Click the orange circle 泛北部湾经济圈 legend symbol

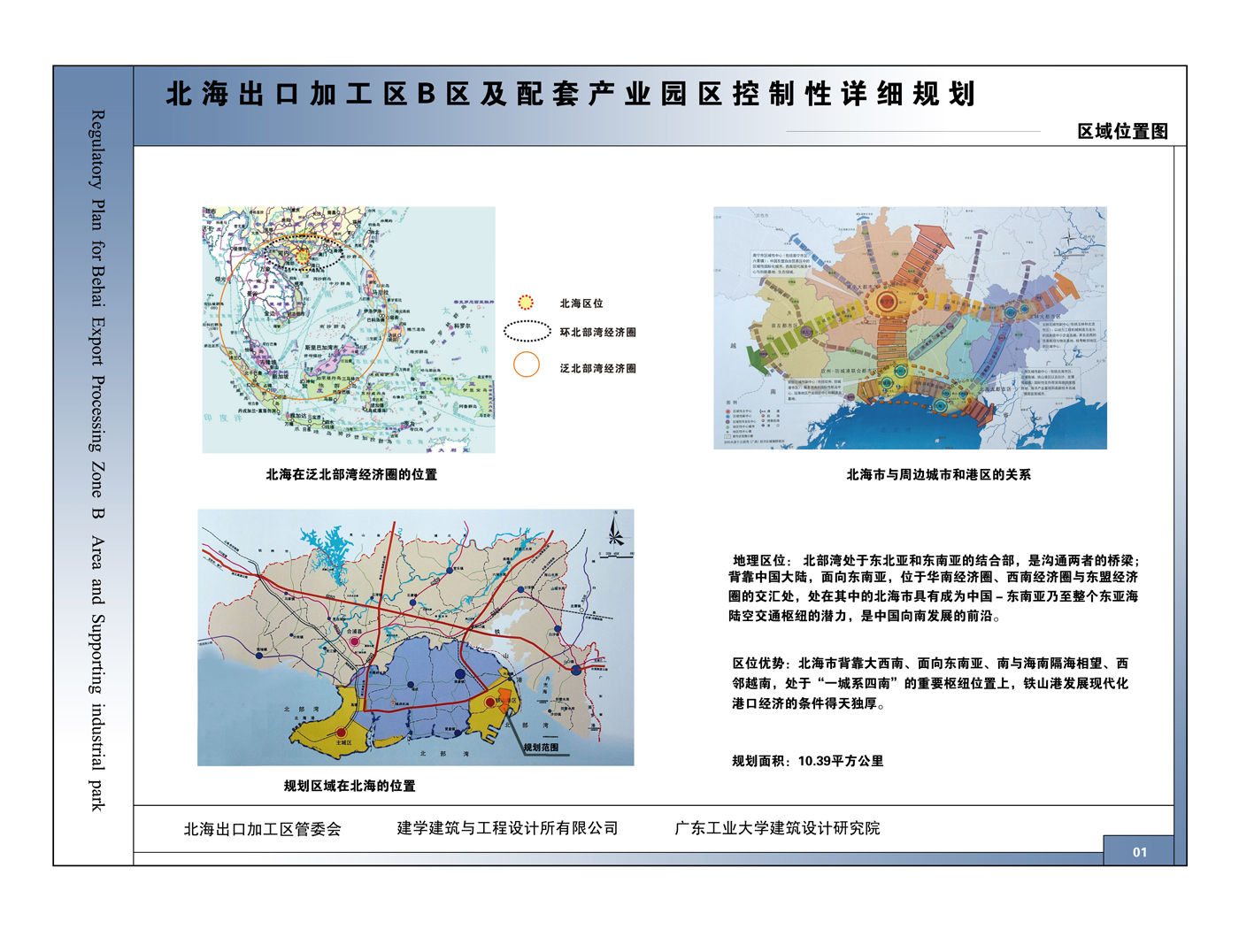coord(527,365)
